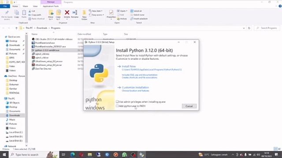This screenshot has height=158, width=282.
Task: Minimize the Python Setup window
Action: pos(178,42)
